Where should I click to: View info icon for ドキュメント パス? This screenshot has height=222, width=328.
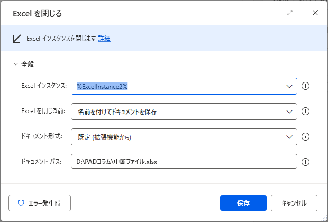point(305,162)
